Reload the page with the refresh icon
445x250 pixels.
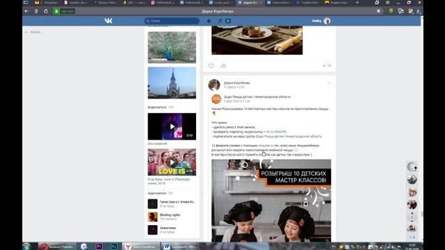(46, 11)
